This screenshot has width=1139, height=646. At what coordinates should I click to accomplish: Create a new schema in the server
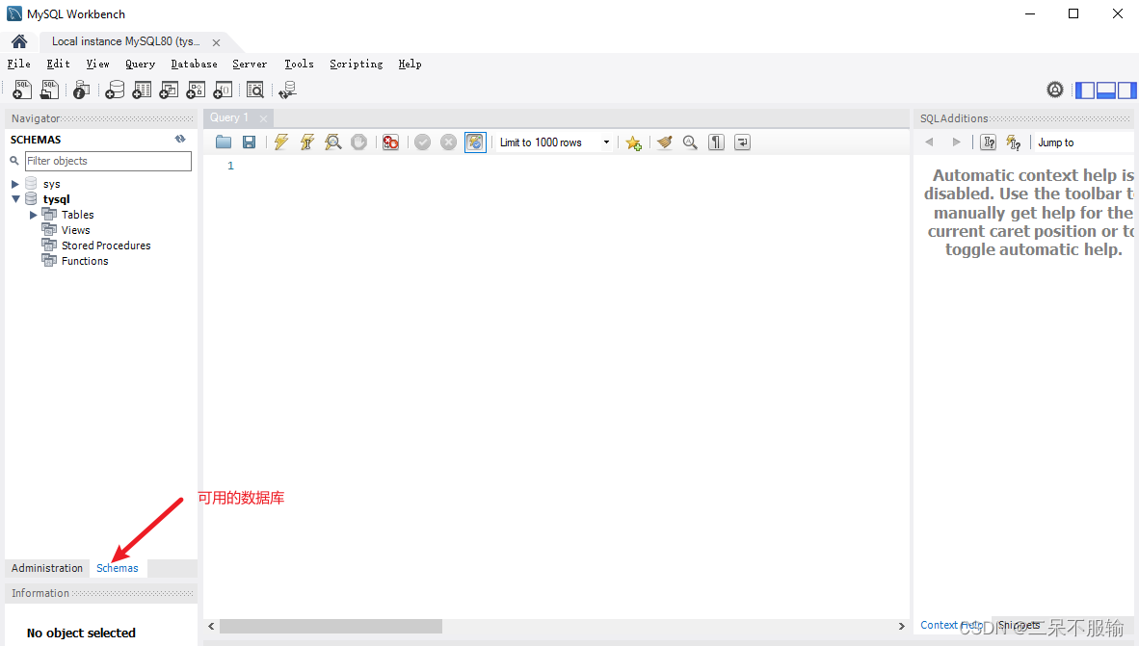[x=115, y=90]
